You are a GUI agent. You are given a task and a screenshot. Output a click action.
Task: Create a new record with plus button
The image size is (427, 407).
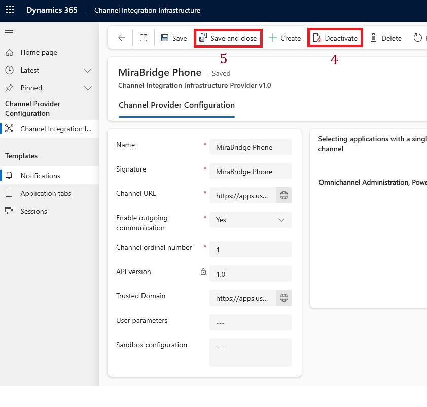tap(284, 38)
